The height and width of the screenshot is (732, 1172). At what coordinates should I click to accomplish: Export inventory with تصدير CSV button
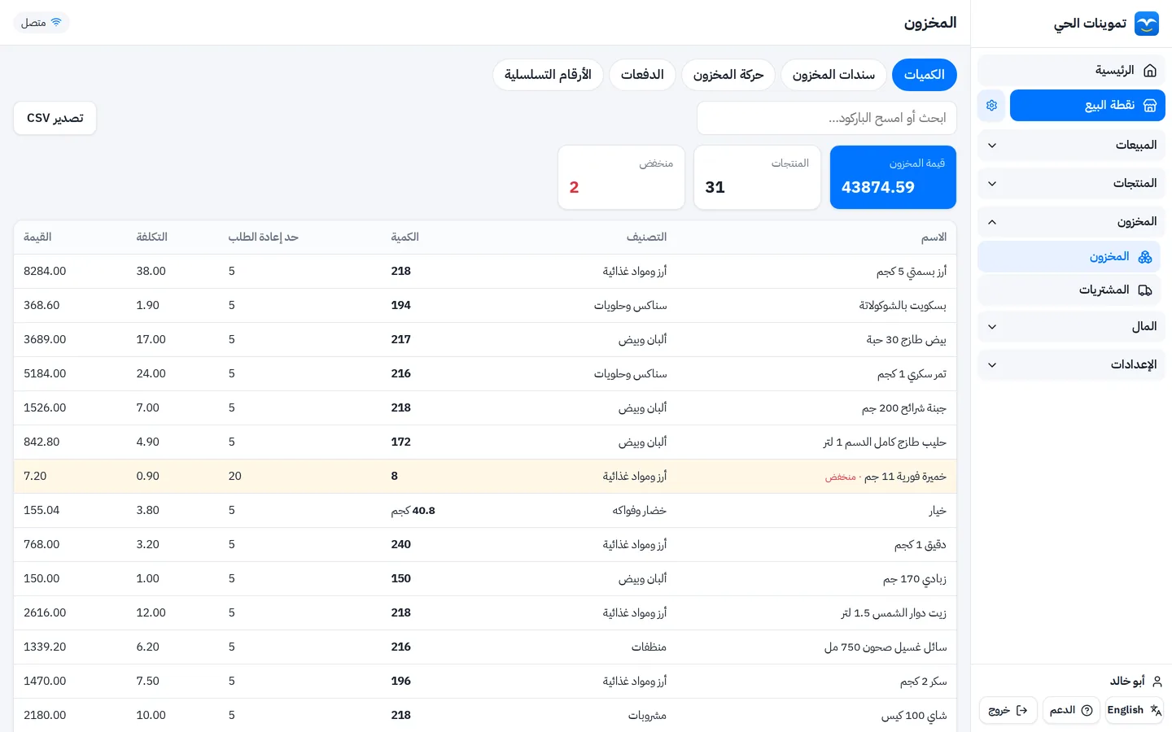point(55,118)
